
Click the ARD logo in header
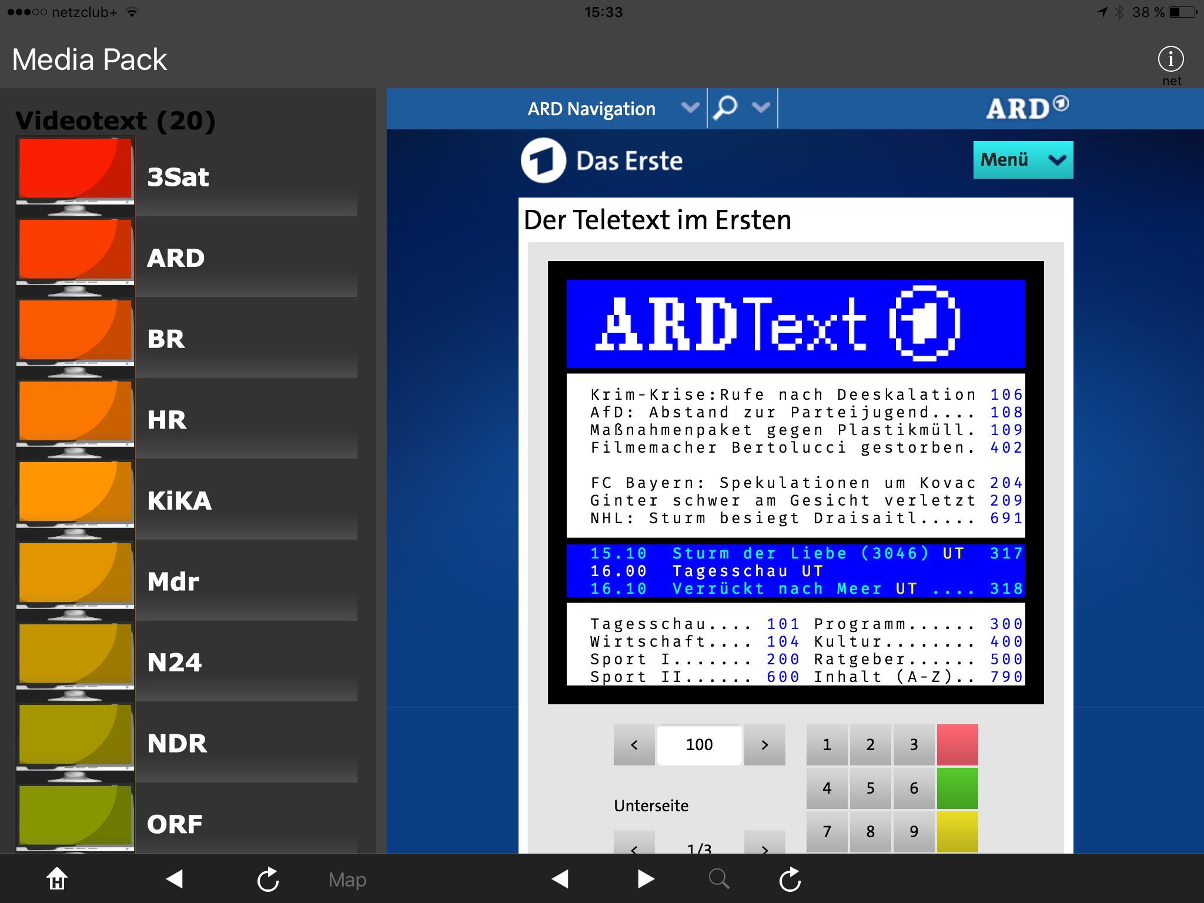1027,108
